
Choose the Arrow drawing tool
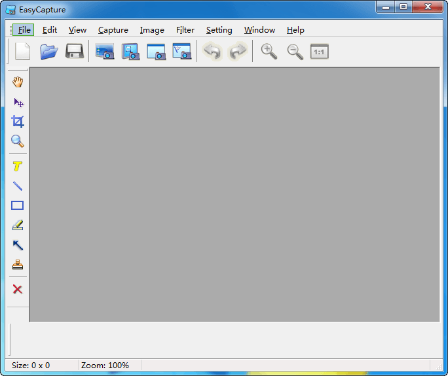[18, 245]
